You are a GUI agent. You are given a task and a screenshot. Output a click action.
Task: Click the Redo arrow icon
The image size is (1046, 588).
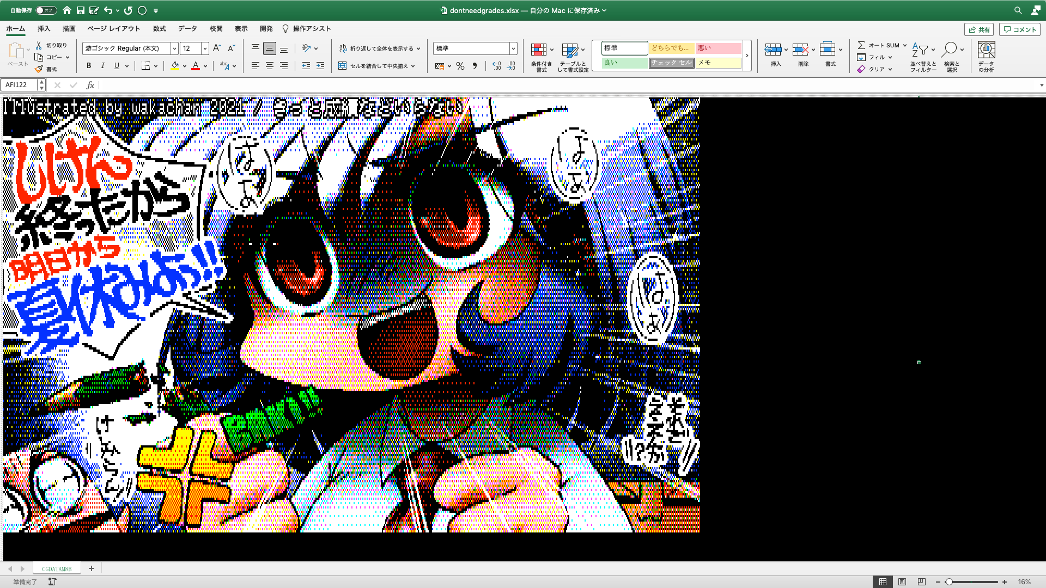pyautogui.click(x=128, y=10)
